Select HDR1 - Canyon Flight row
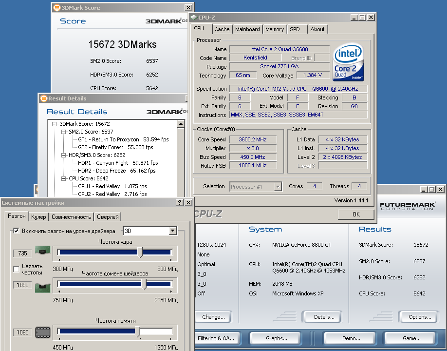The width and height of the screenshot is (447, 351). [x=118, y=163]
